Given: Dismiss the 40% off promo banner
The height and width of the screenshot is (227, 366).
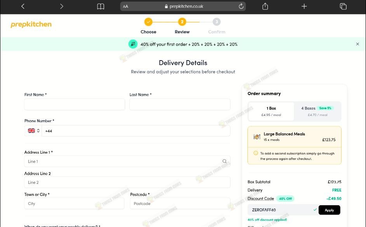Looking at the screenshot, I should click(357, 44).
